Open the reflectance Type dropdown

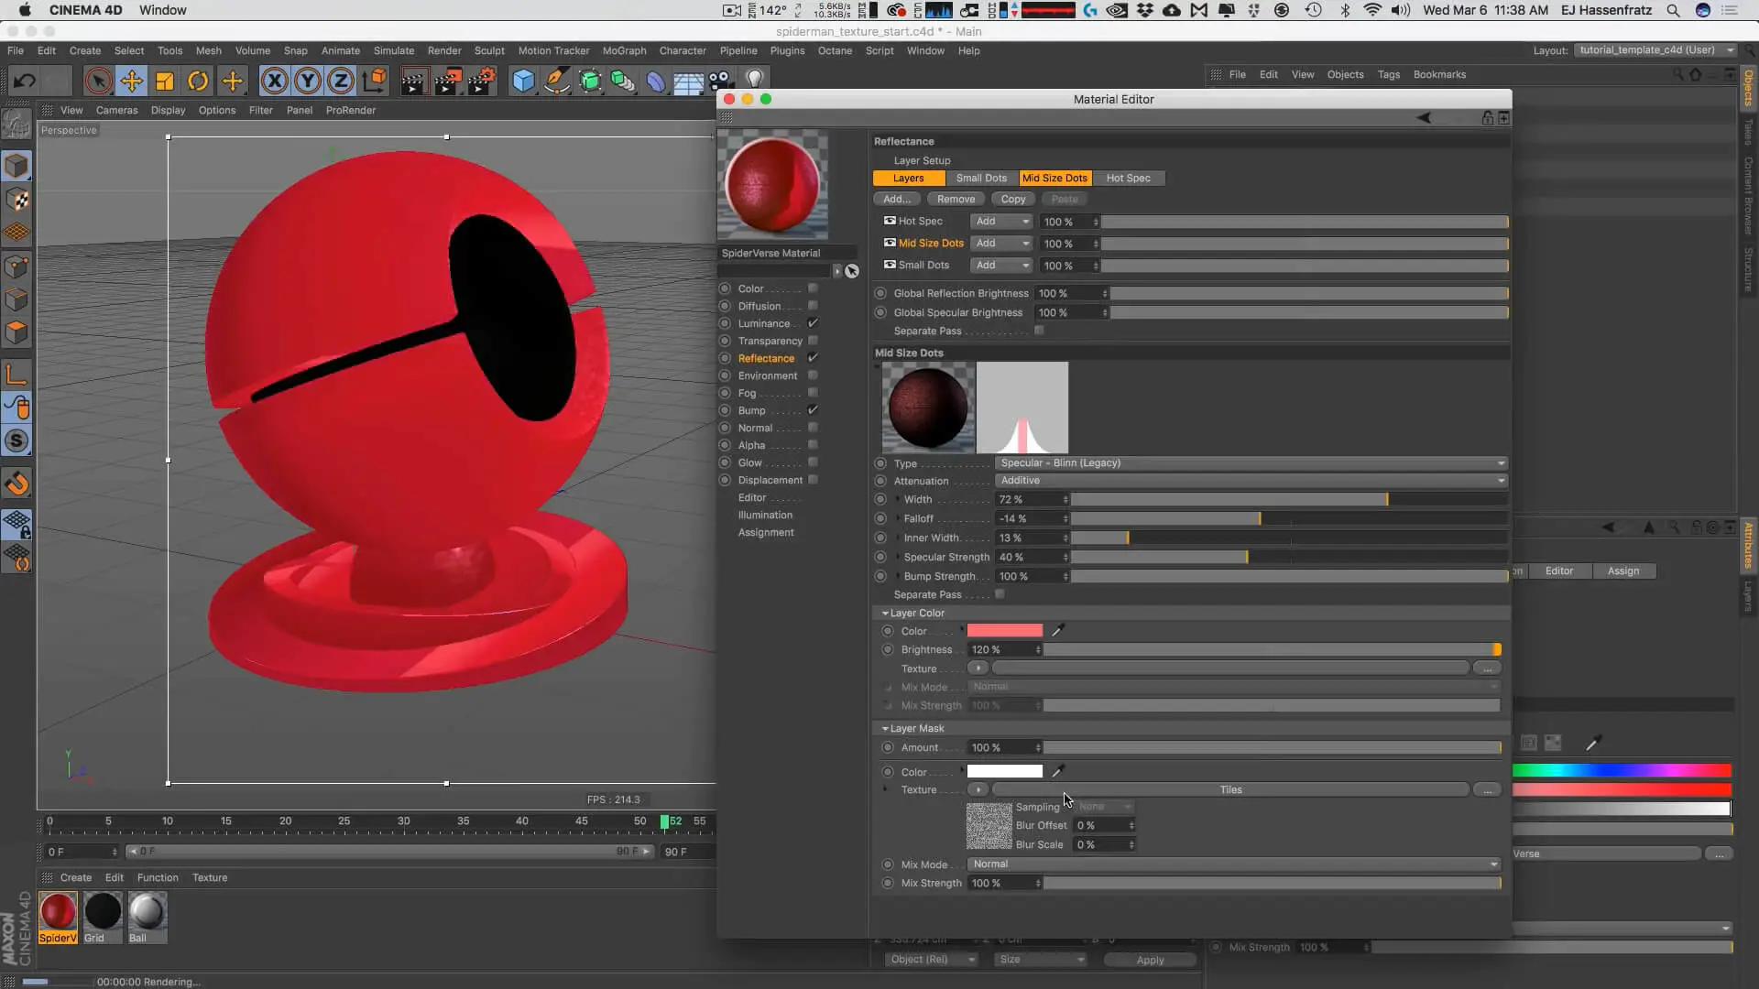pos(1251,462)
